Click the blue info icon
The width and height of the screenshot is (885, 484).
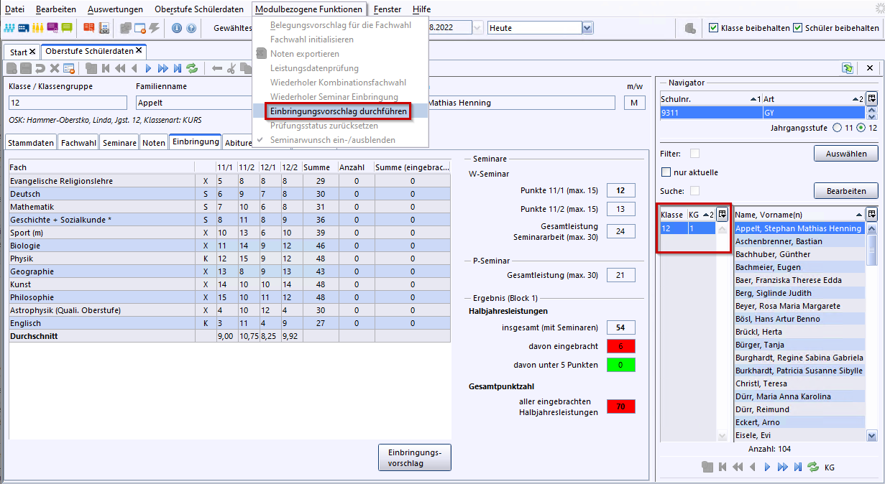click(177, 28)
